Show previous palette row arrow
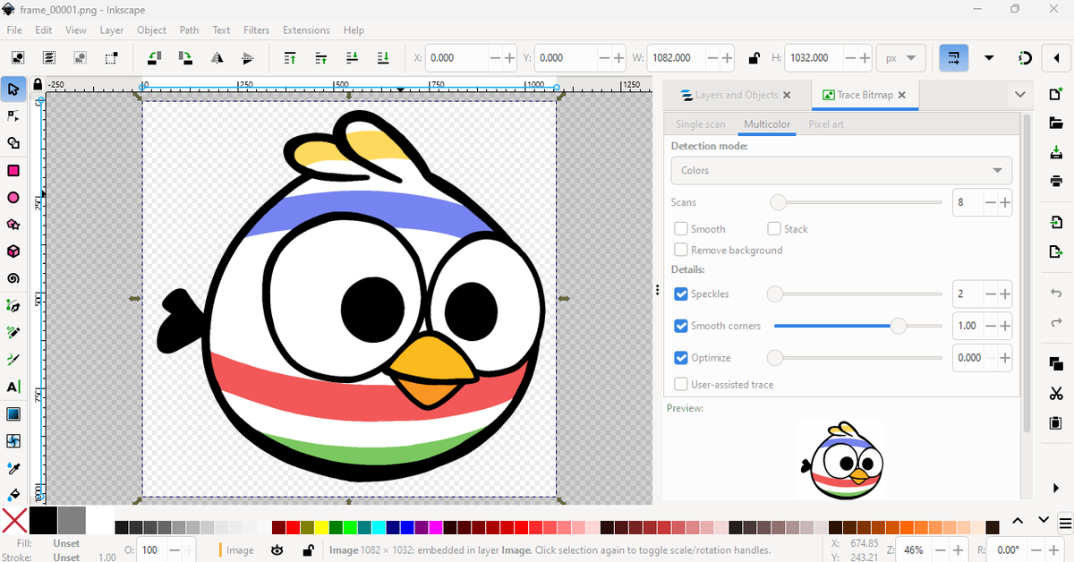Viewport: 1074px width, 562px height. pos(1019,521)
